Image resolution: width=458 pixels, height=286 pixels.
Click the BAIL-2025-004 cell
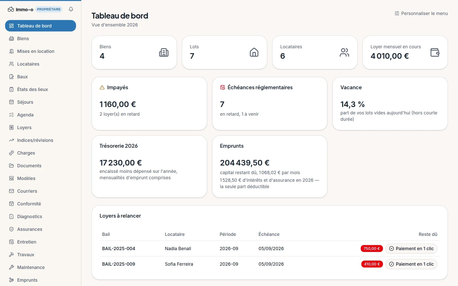point(119,249)
